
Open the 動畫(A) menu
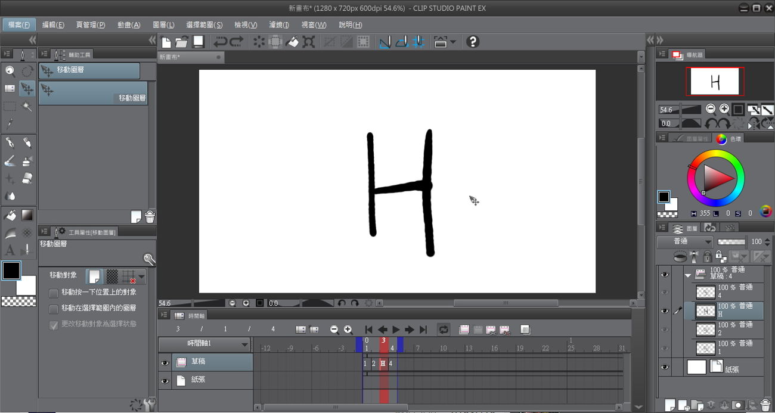pos(129,25)
